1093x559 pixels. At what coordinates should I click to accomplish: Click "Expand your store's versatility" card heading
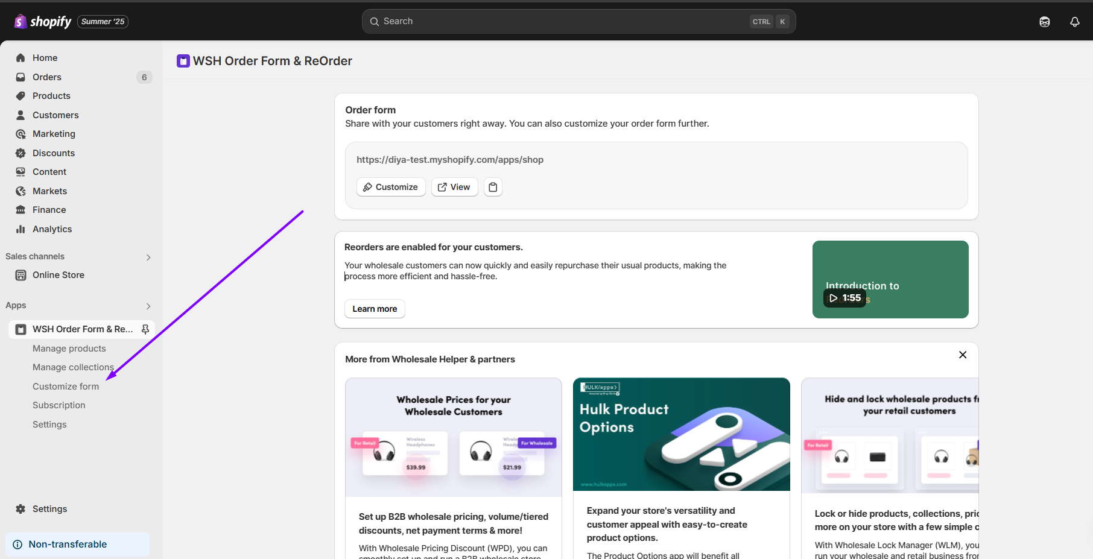pos(667,524)
